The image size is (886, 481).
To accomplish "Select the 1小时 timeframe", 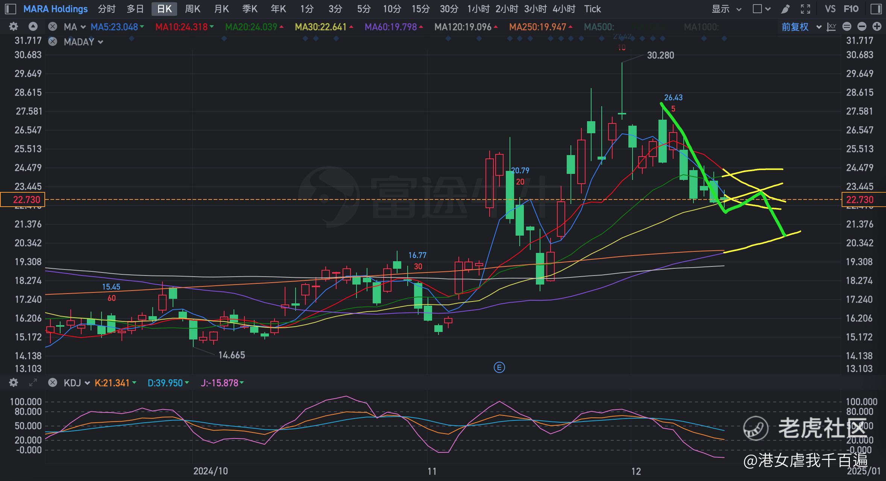I will coord(478,9).
